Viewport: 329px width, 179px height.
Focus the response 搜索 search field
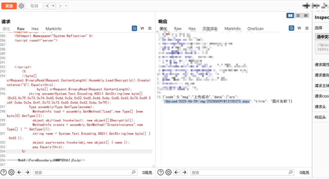pyautogui.click(x=242, y=173)
